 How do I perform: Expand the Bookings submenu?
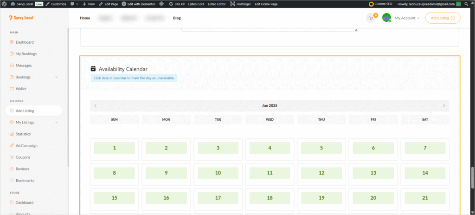click(56, 77)
